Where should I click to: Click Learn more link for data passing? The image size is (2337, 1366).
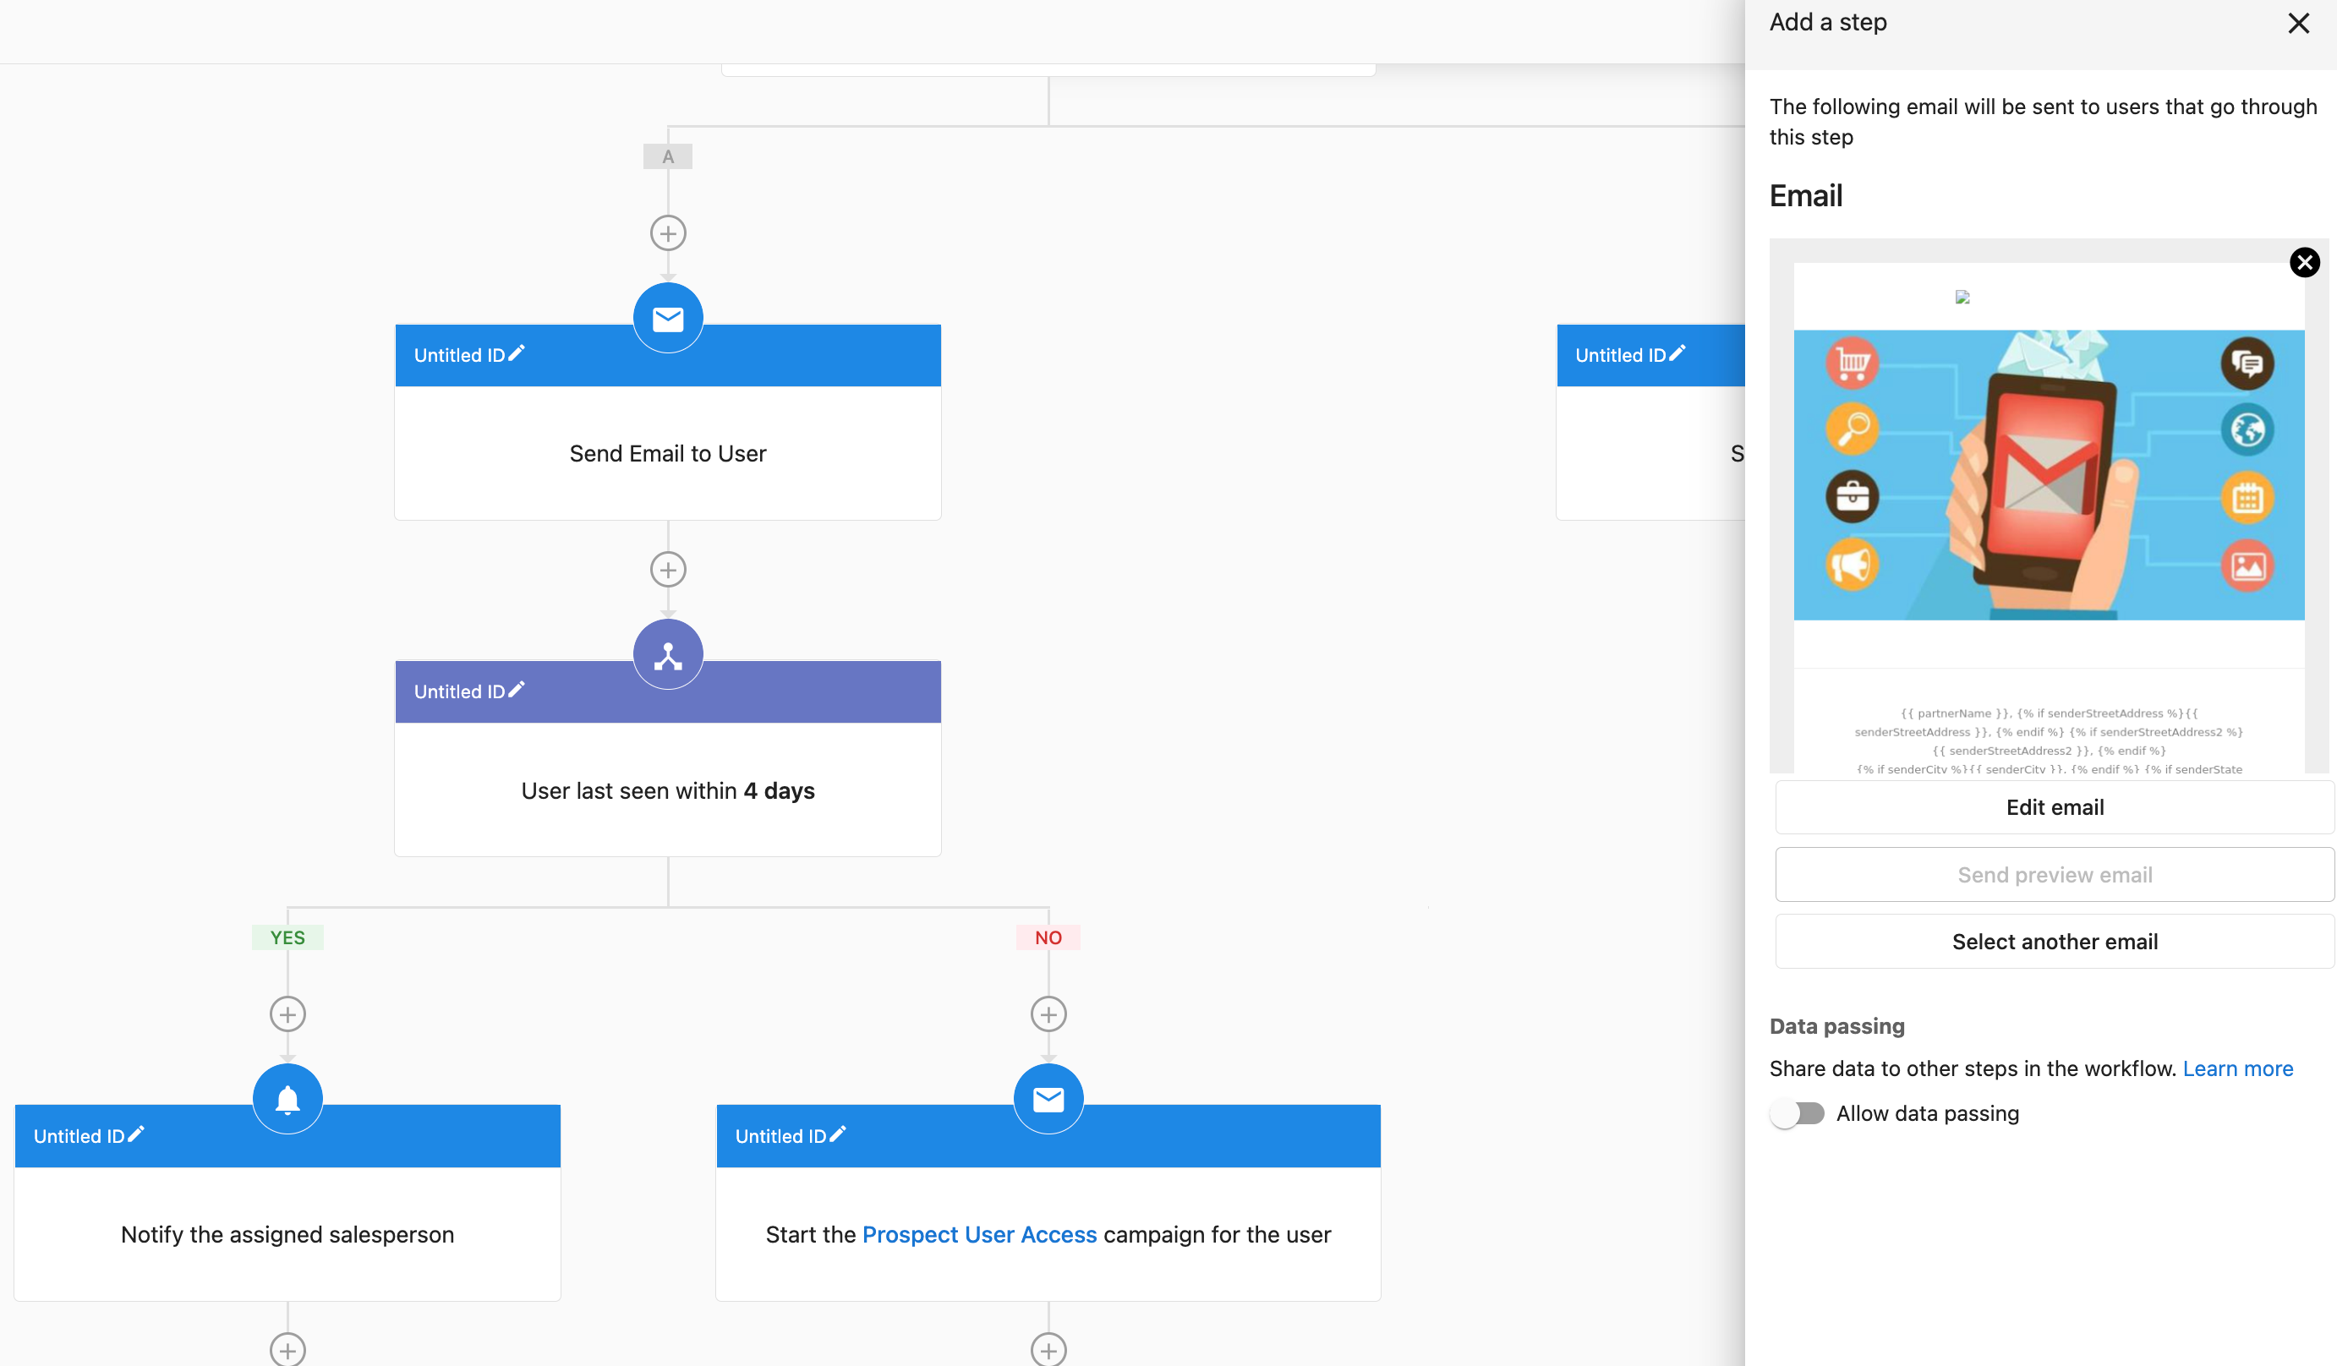tap(2238, 1067)
